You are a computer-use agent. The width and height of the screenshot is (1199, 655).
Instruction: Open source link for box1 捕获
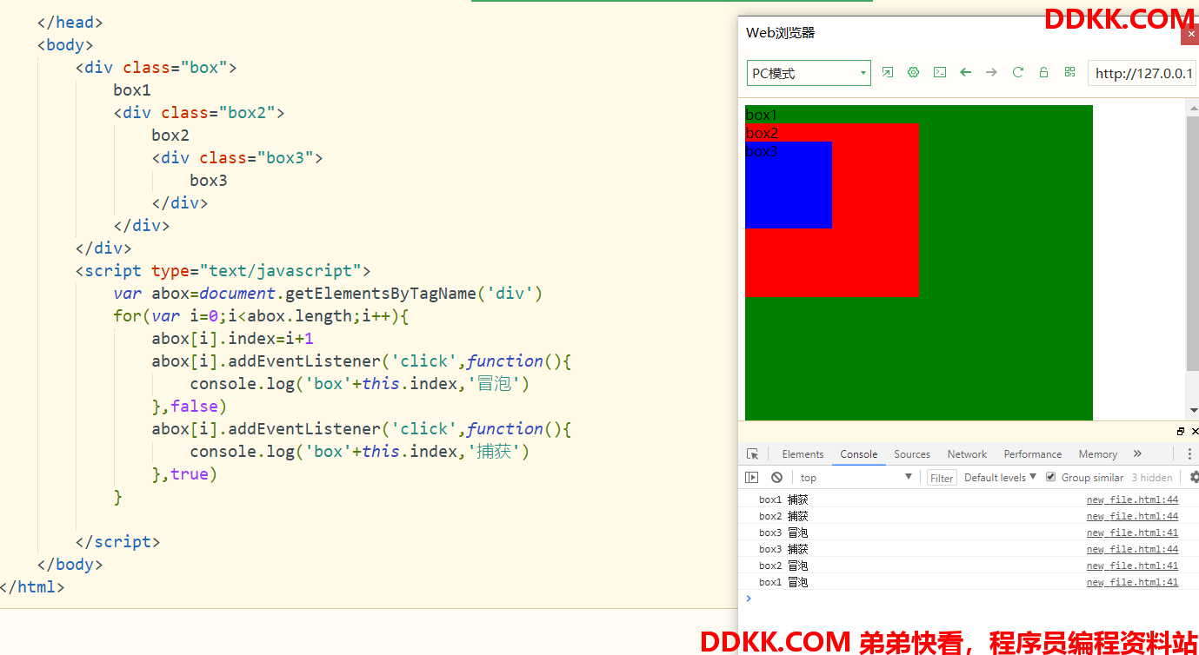[1132, 500]
